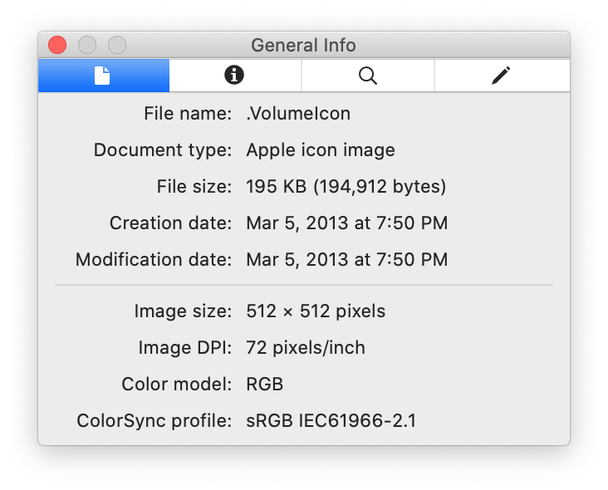The height and width of the screenshot is (490, 608).
Task: Open the Annotations pencil tab
Action: 500,76
